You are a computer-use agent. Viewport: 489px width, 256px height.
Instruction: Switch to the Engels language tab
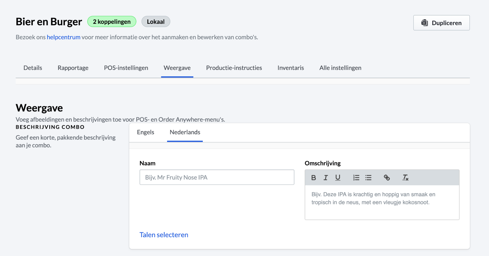[145, 132]
